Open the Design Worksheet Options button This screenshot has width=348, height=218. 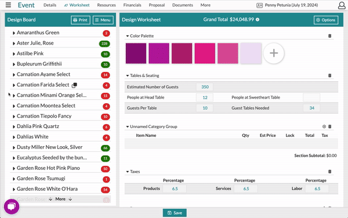pos(326,20)
